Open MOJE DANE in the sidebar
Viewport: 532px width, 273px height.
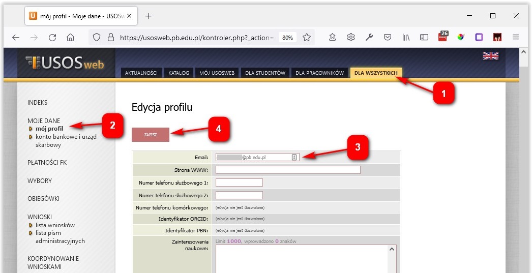[44, 120]
